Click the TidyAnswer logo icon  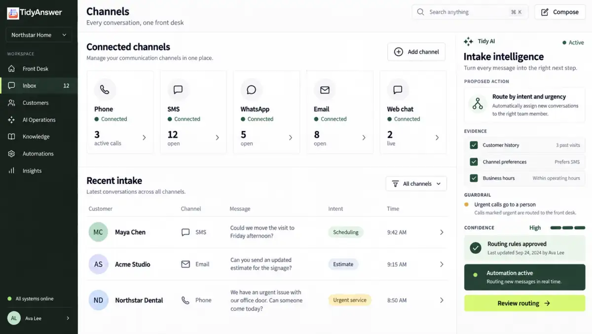[13, 13]
